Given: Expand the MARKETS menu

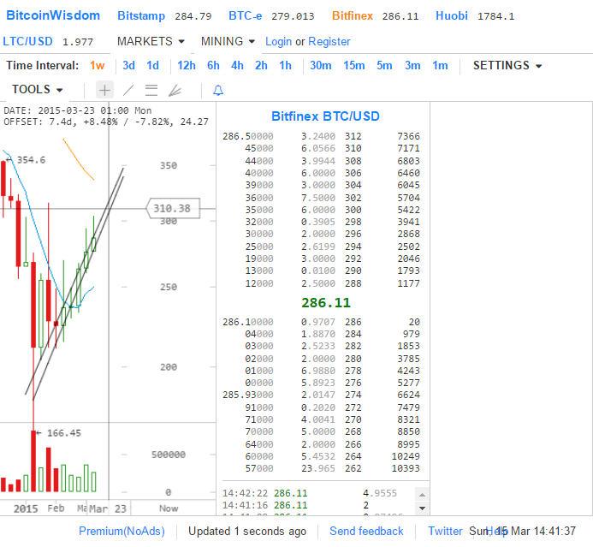Looking at the screenshot, I should pyautogui.click(x=151, y=41).
